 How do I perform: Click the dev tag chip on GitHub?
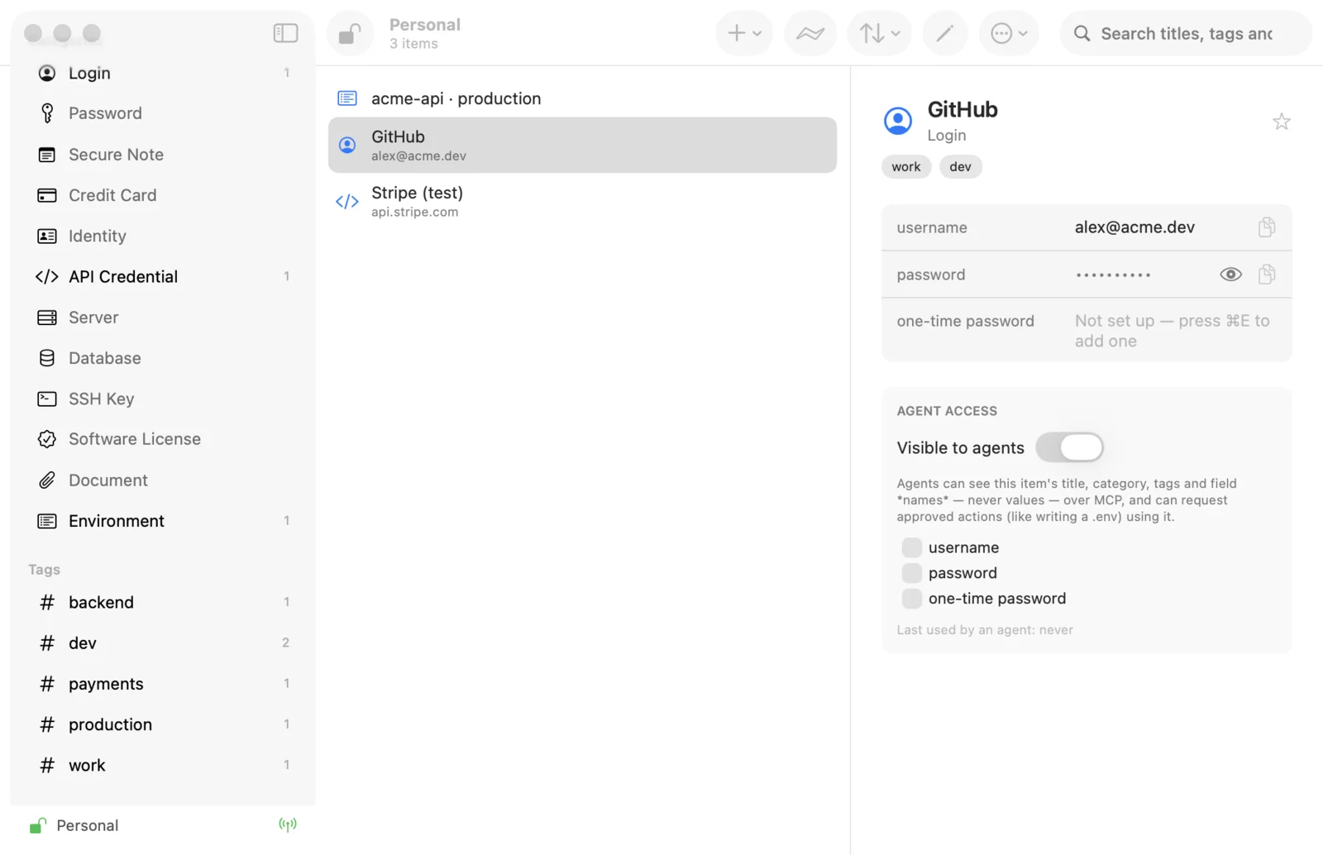tap(960, 166)
